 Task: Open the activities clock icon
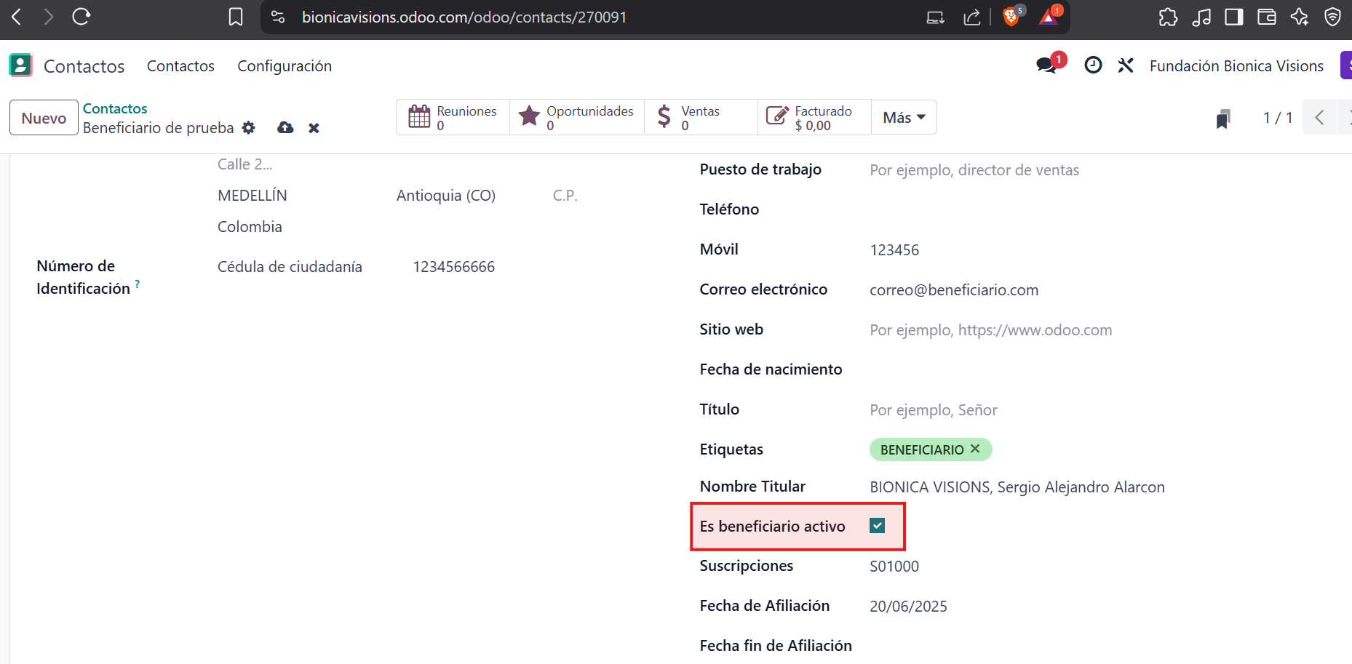[x=1093, y=65]
